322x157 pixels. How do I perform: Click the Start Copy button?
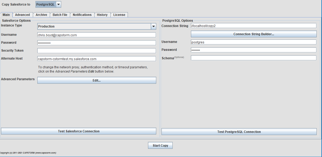(160, 146)
